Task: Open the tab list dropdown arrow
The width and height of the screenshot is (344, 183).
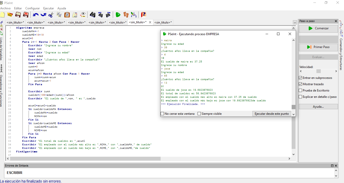Action: point(295,22)
